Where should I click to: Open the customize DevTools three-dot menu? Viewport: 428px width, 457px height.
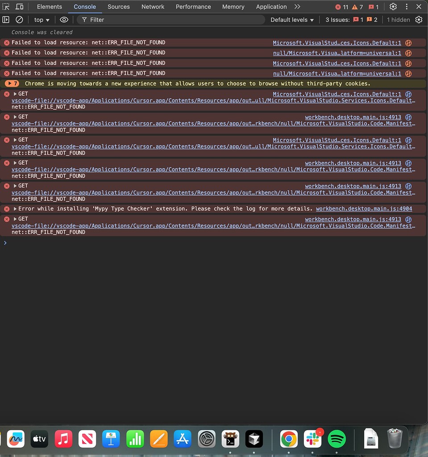click(x=407, y=7)
